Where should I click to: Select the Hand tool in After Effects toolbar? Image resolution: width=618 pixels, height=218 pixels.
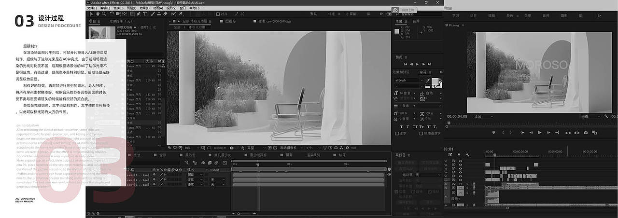(98, 14)
